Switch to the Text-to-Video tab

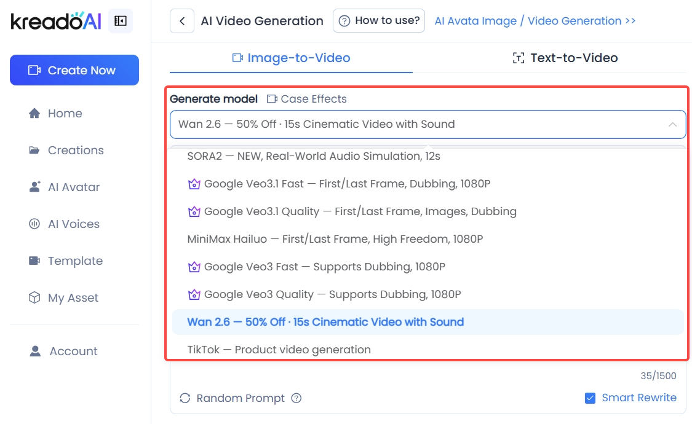pyautogui.click(x=565, y=58)
